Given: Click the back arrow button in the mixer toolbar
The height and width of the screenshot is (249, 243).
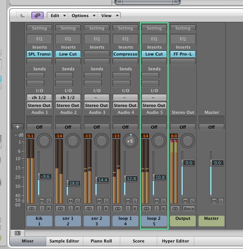Looking at the screenshot, I should [22, 16].
